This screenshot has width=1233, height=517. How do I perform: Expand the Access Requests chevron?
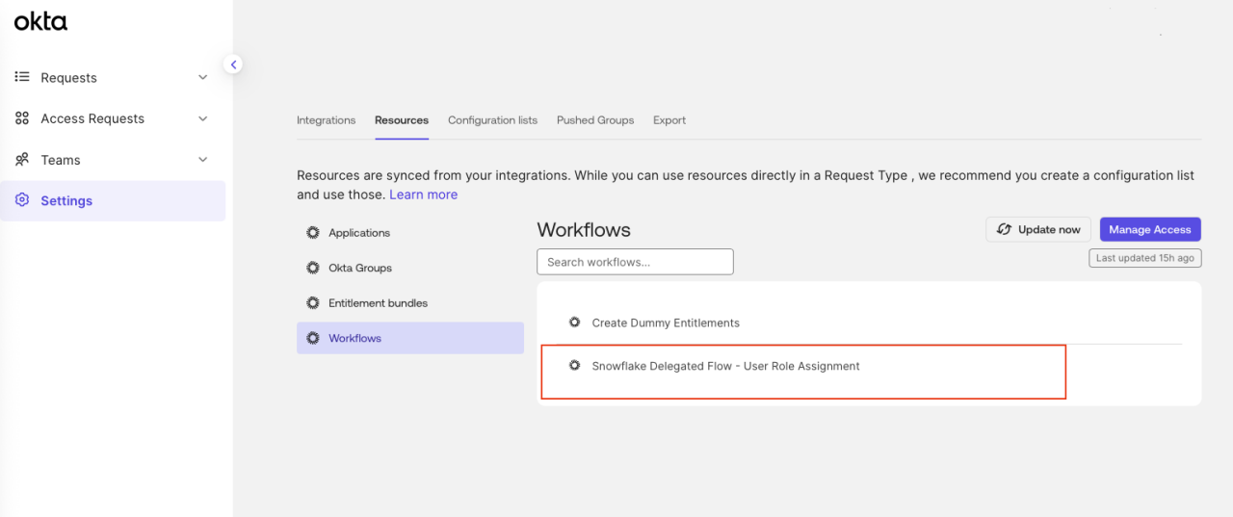(x=202, y=118)
